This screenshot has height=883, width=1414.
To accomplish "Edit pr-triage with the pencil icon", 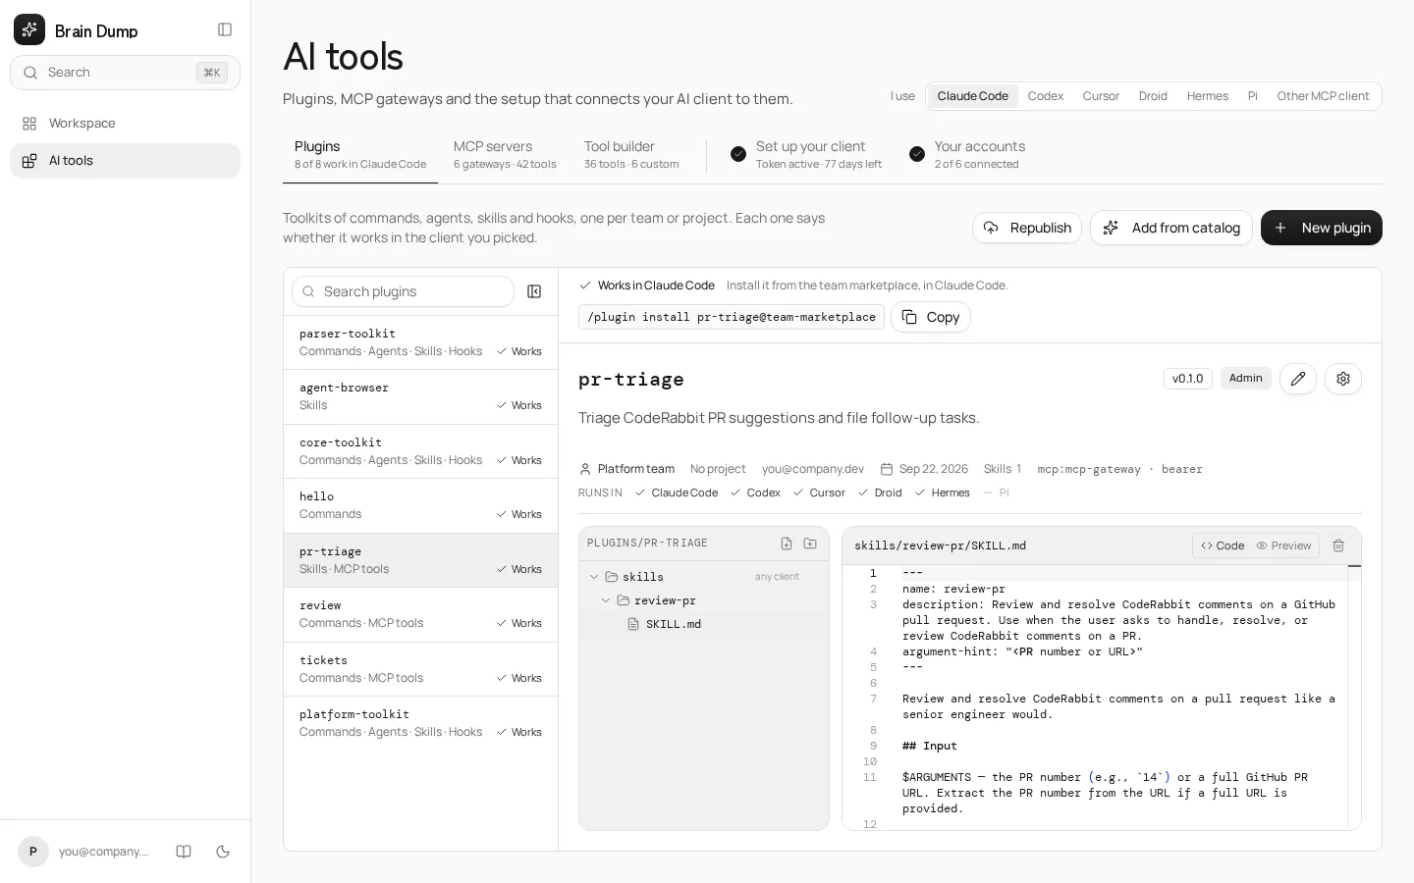I will click(x=1298, y=379).
